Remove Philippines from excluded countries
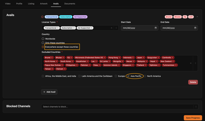Viewport: 205px width, 121px height. coord(77,65)
